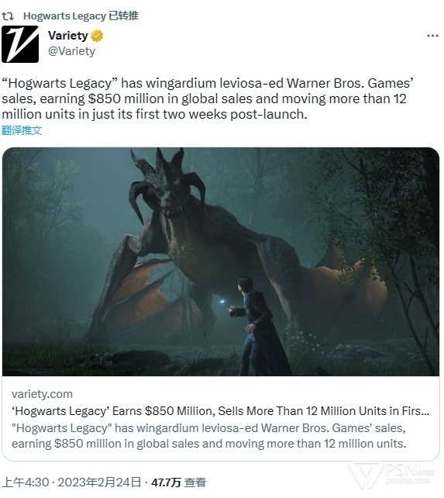
Task: Click the PSN watermark logo
Action: click(x=394, y=476)
